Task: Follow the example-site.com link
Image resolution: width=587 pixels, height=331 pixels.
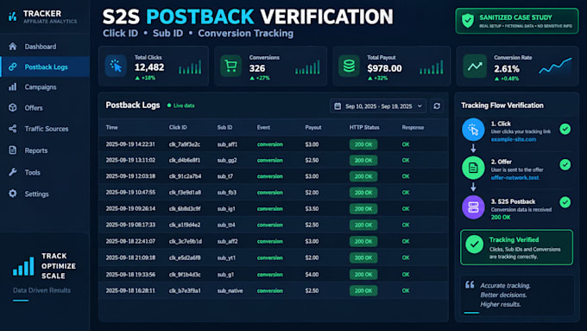Action: tap(514, 139)
